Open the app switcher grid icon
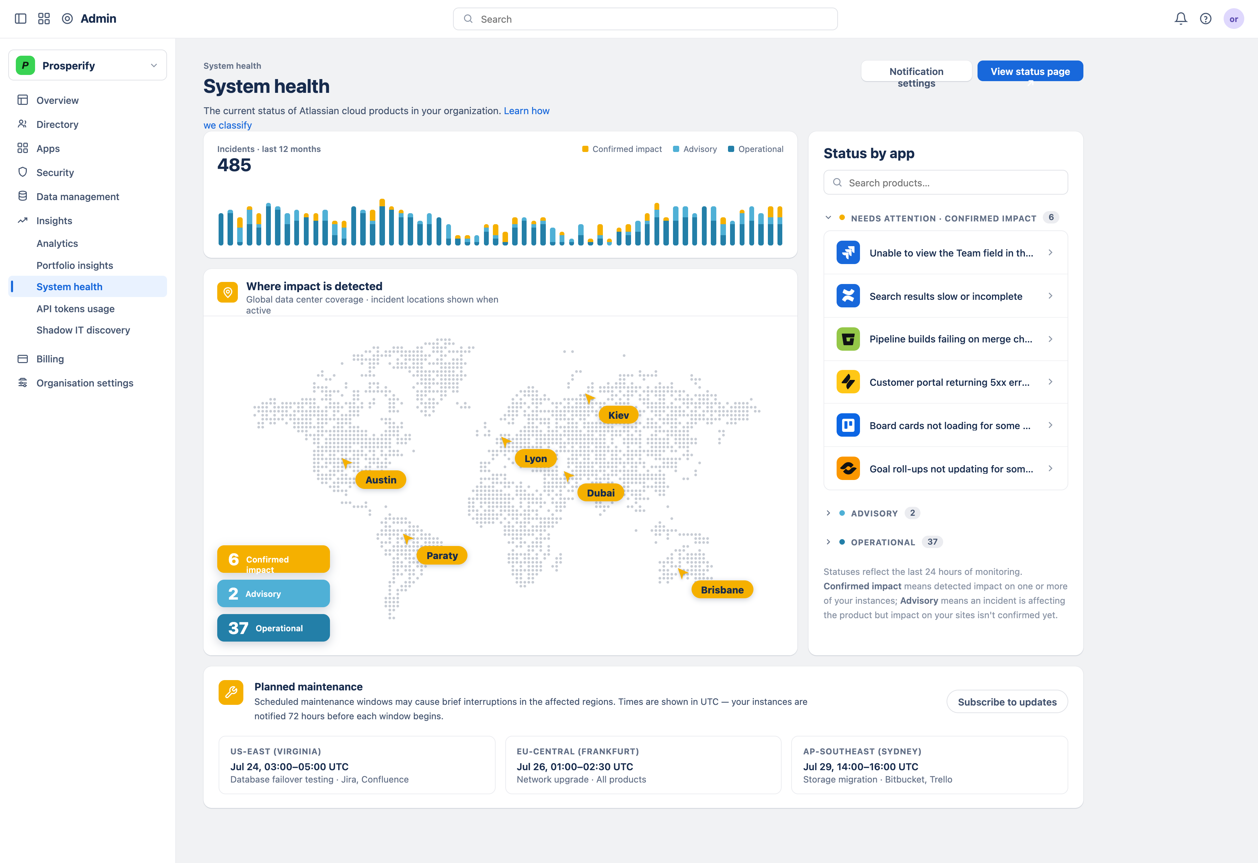Screen dimensions: 1258x863 [x=44, y=19]
